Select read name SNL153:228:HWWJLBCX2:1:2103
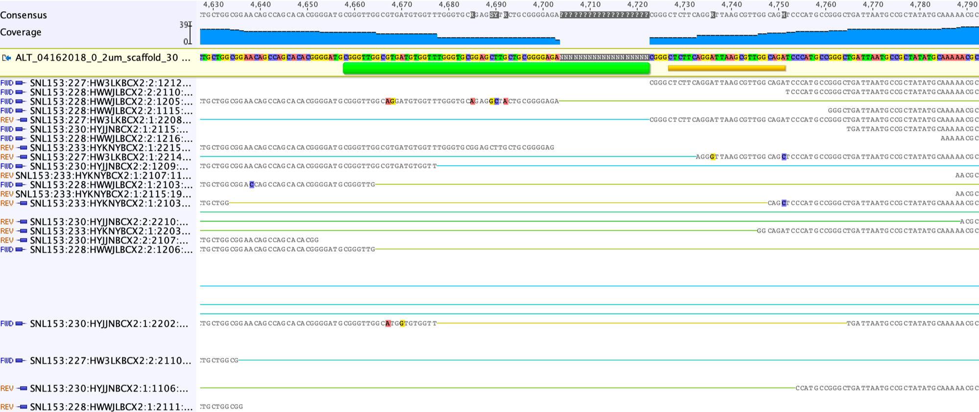979x412 pixels. tap(111, 185)
